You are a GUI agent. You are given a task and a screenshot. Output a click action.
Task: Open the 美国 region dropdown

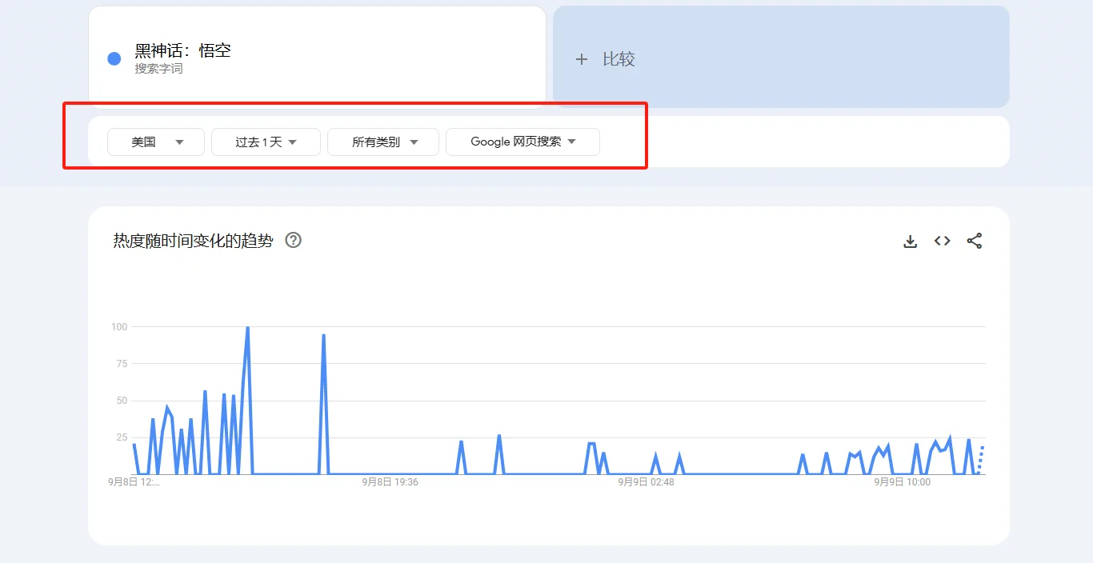click(x=156, y=142)
